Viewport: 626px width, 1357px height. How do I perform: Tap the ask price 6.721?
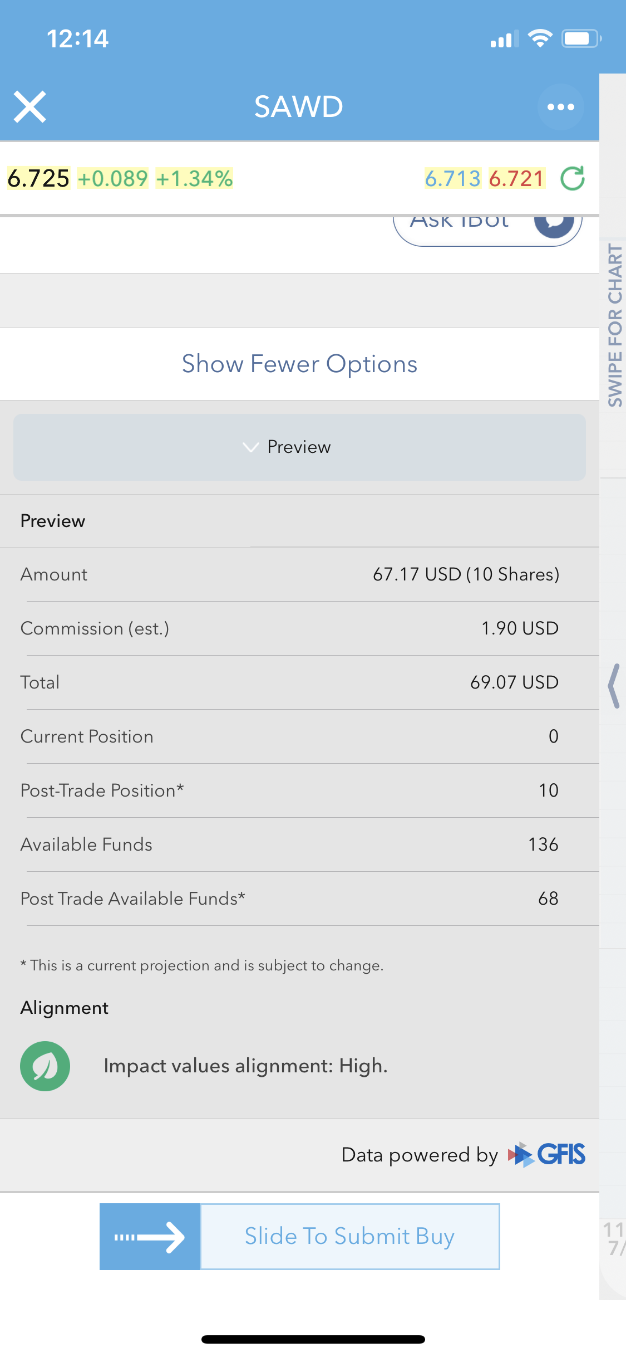tap(516, 178)
